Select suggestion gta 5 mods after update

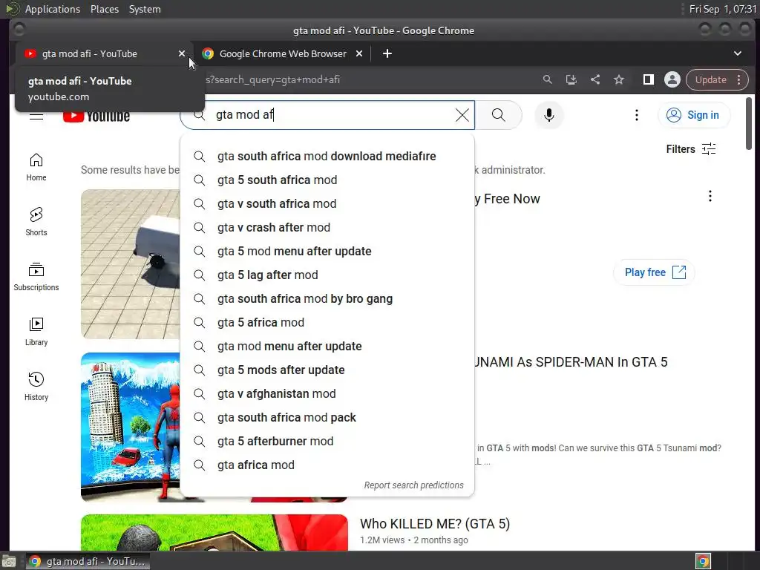(327, 370)
